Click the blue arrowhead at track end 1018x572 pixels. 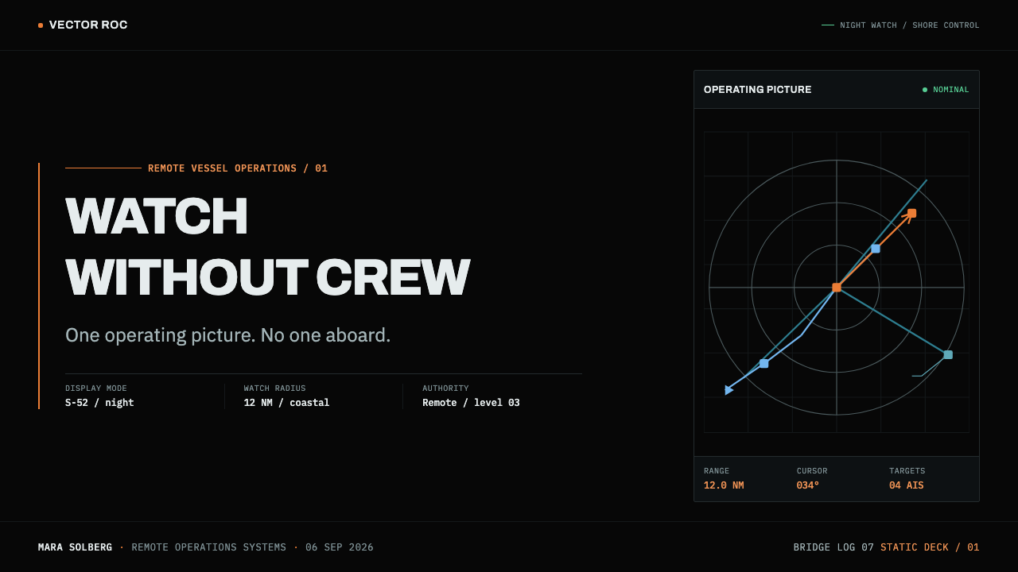(x=729, y=390)
